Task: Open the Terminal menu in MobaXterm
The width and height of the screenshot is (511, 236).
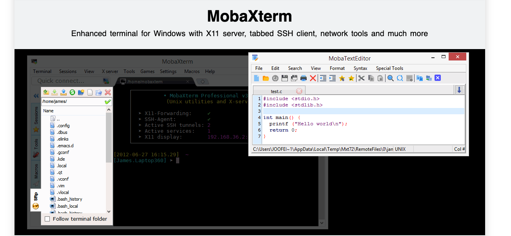Action: click(x=42, y=71)
